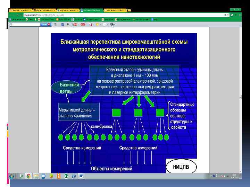Open a new browser tab

click(x=129, y=10)
